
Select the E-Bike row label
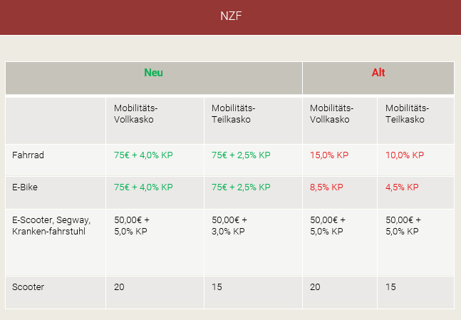(25, 187)
